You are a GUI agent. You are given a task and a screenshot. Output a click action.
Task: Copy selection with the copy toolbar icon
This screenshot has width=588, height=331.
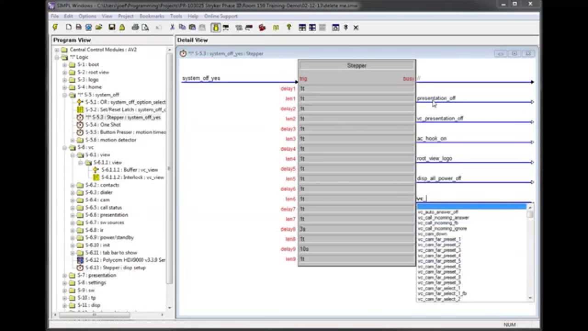coord(182,28)
